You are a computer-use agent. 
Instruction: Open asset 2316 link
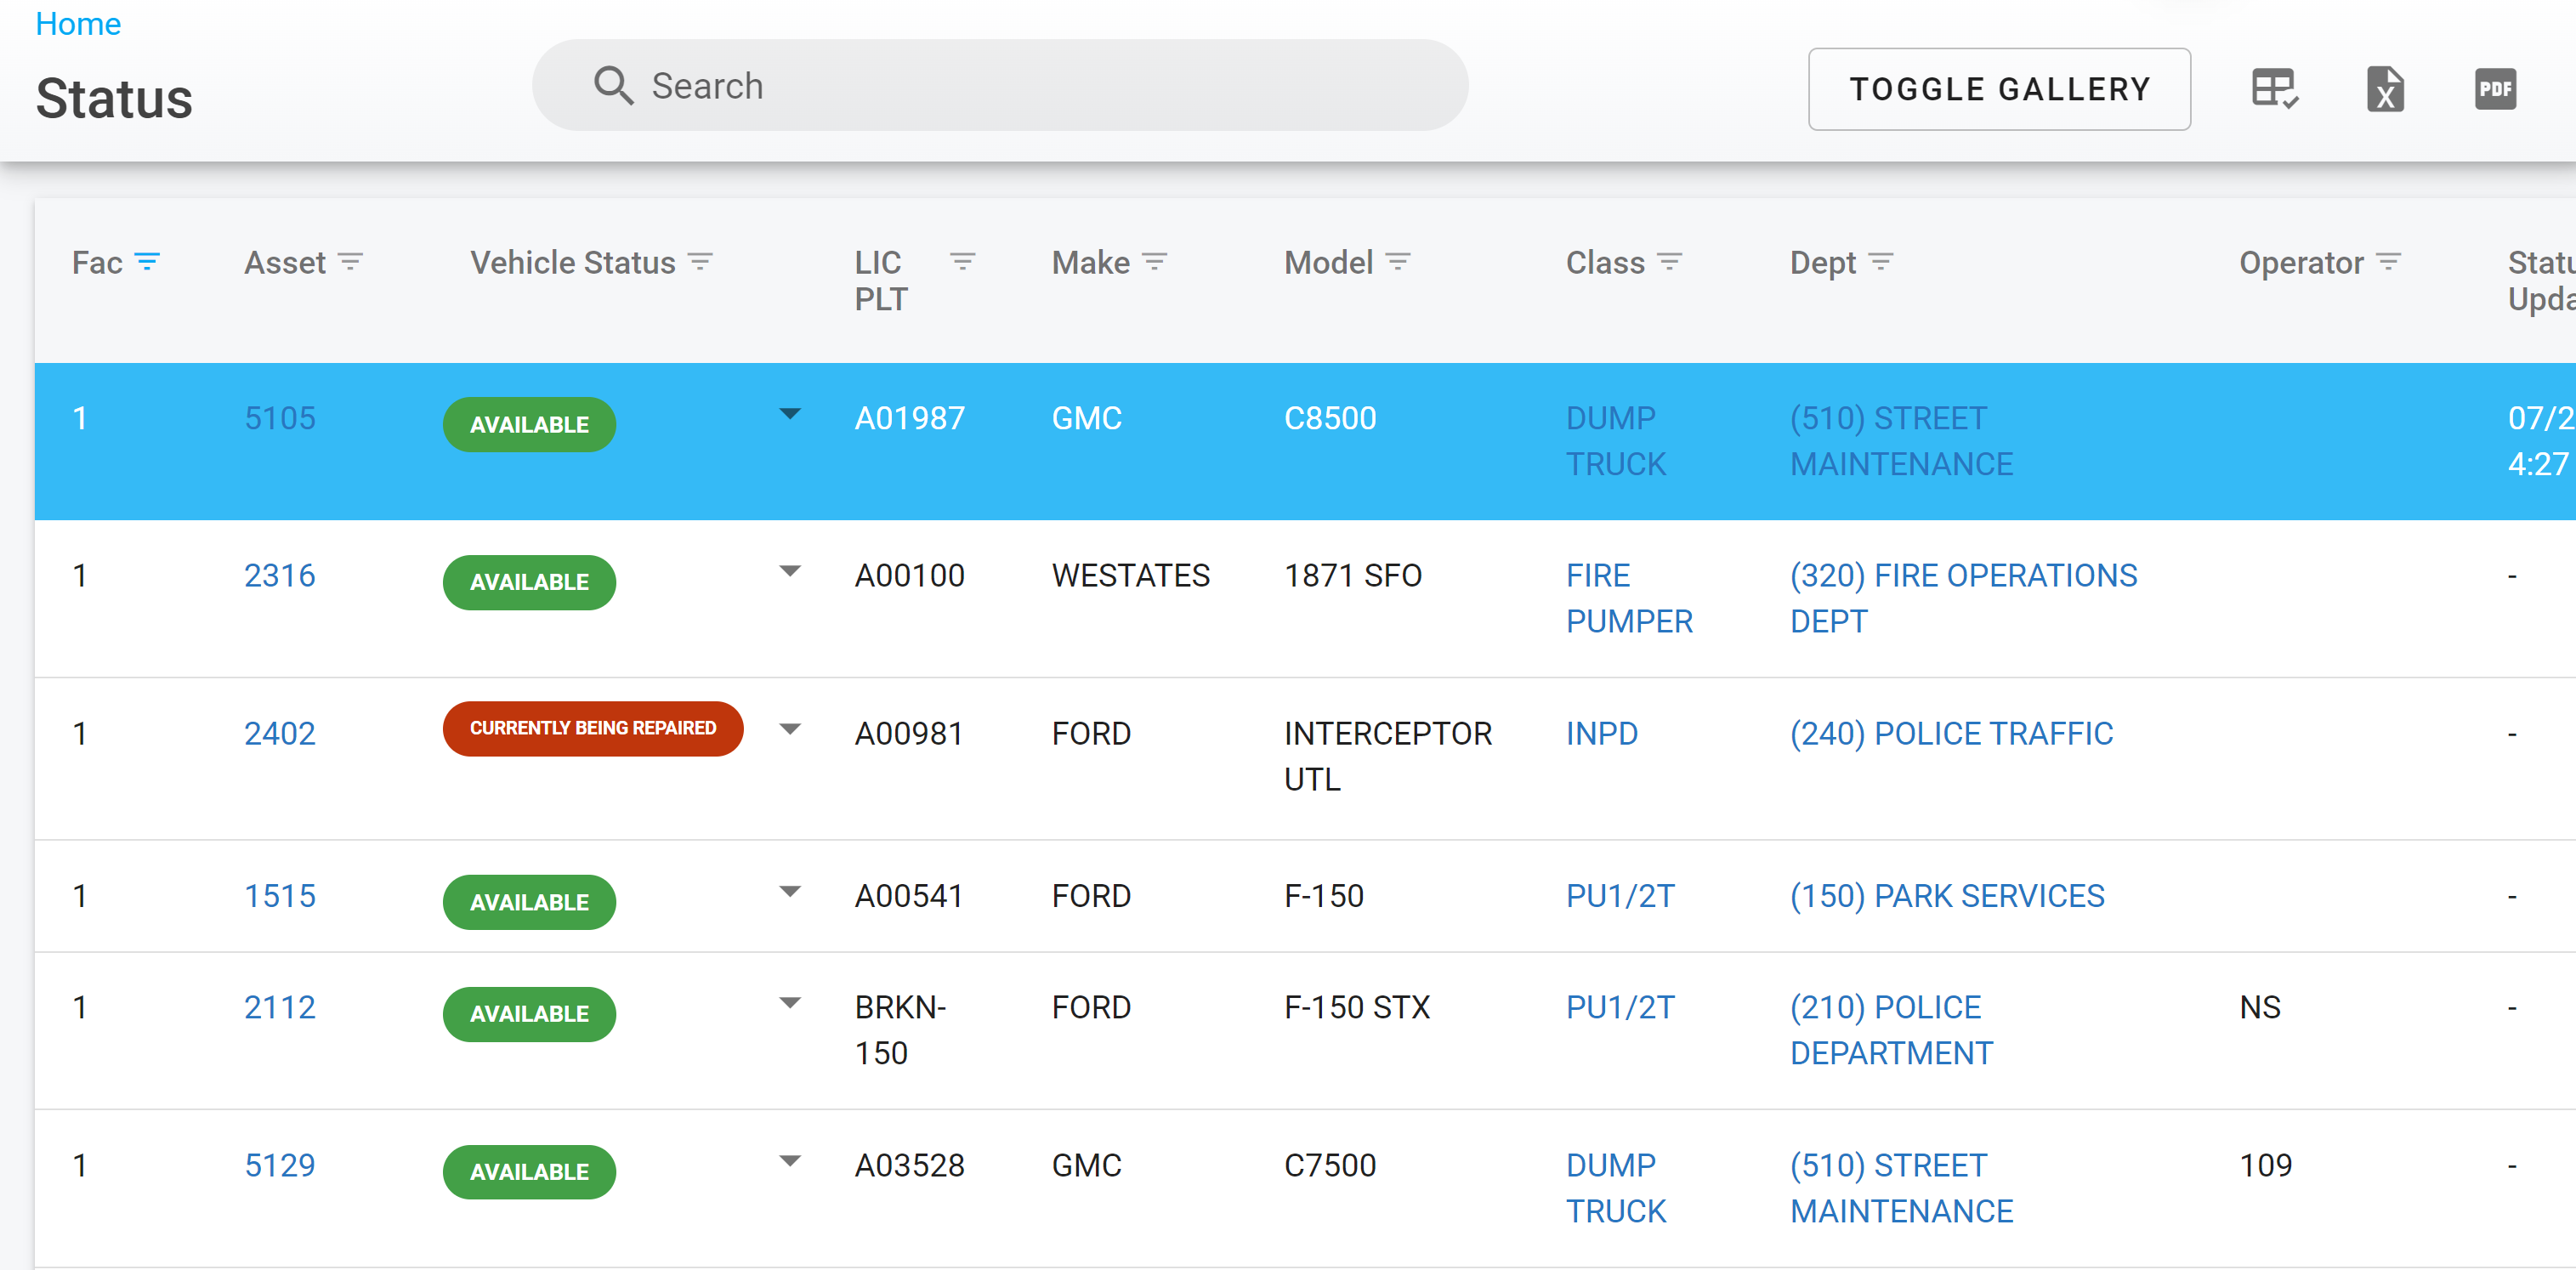point(279,576)
